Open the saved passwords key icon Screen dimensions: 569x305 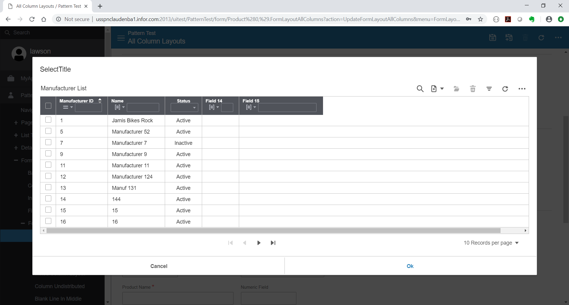pos(469,19)
